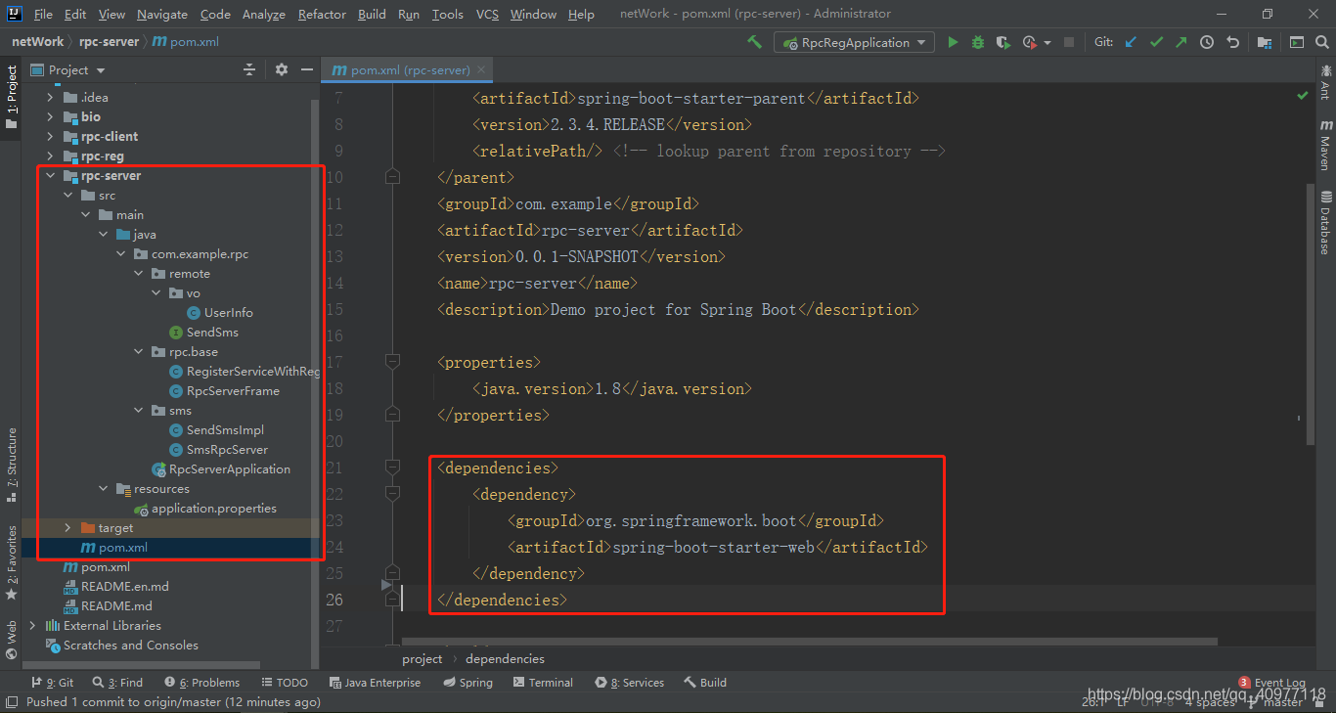Click the Run with Profiler icon
This screenshot has height=713, width=1336.
pyautogui.click(x=1029, y=42)
